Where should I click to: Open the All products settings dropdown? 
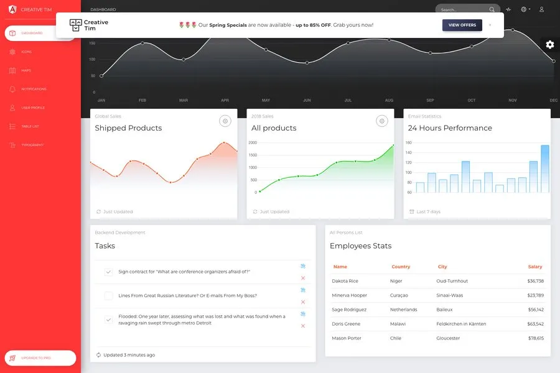382,121
